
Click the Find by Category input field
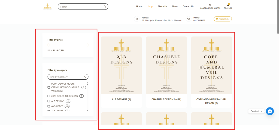click(68, 77)
